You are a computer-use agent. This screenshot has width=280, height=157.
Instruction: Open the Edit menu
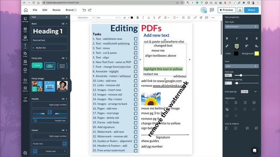pyautogui.click(x=45, y=10)
